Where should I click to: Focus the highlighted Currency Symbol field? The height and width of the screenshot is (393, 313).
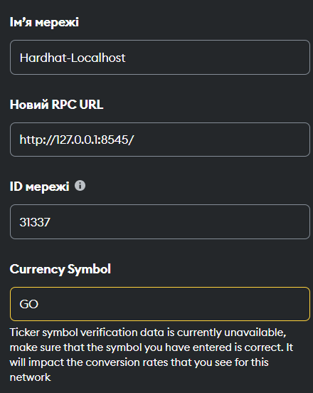[160, 304]
